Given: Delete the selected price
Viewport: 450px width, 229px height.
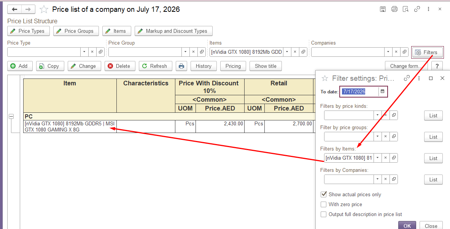Looking at the screenshot, I should point(120,66).
